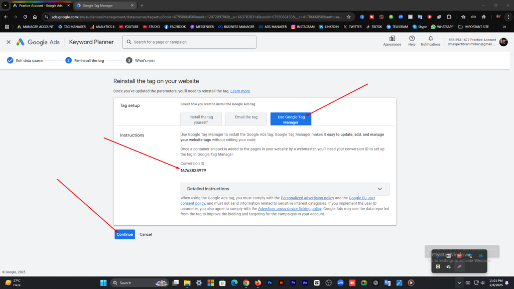The height and width of the screenshot is (289, 514).
Task: Go to the Edit data source step
Action: coord(25,61)
